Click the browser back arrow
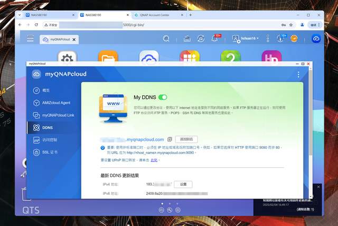 click(x=20, y=25)
